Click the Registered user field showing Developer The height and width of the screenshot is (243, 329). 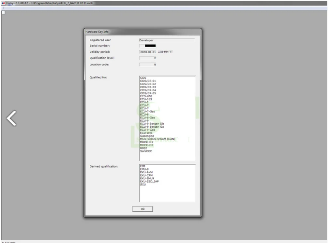[x=167, y=40]
